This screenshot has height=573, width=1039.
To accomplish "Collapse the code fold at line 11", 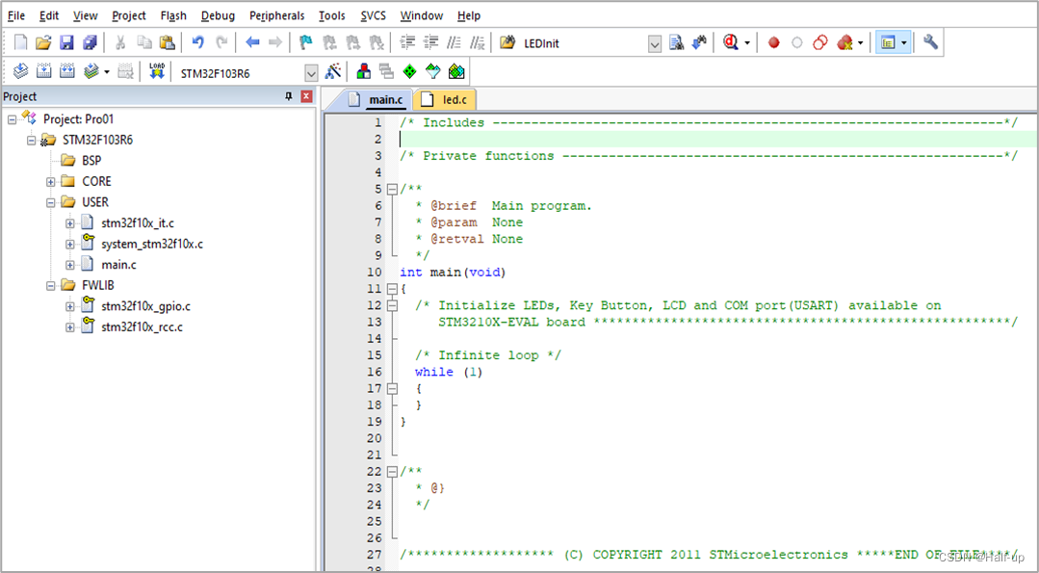I will [x=392, y=289].
